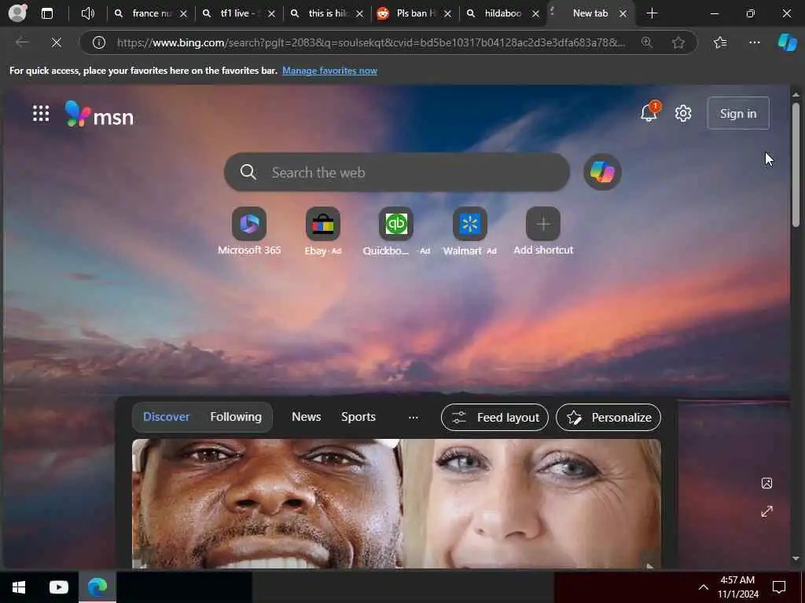The width and height of the screenshot is (805, 603).
Task: Open the YouTube taskbar icon
Action: tap(58, 587)
